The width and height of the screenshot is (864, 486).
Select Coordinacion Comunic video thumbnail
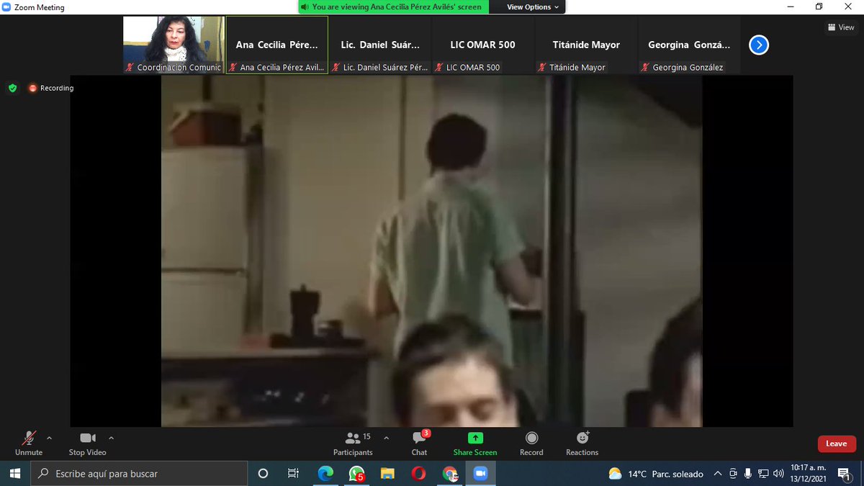coord(174,45)
